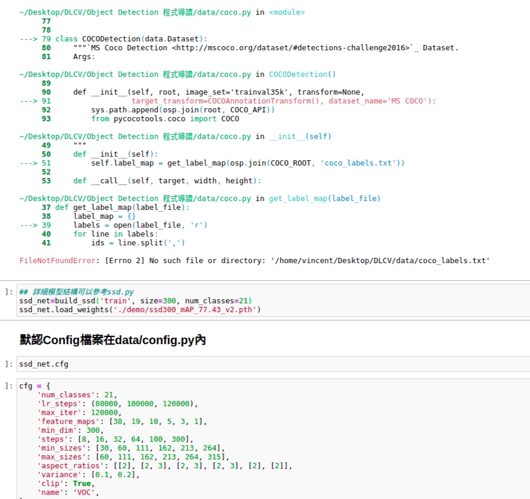
Task: Click the line 'for line in labels:'
Action: tap(115, 234)
